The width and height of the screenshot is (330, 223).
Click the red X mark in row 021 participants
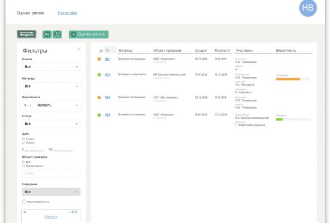tap(236, 69)
